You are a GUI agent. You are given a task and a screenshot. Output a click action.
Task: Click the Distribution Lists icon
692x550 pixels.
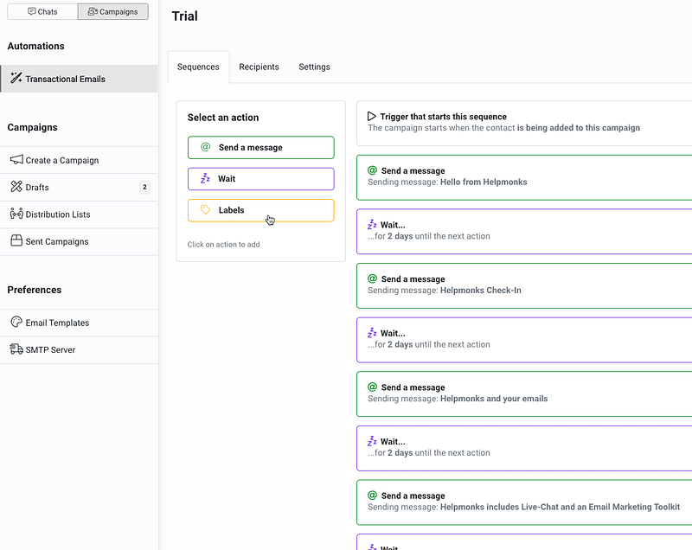[16, 214]
